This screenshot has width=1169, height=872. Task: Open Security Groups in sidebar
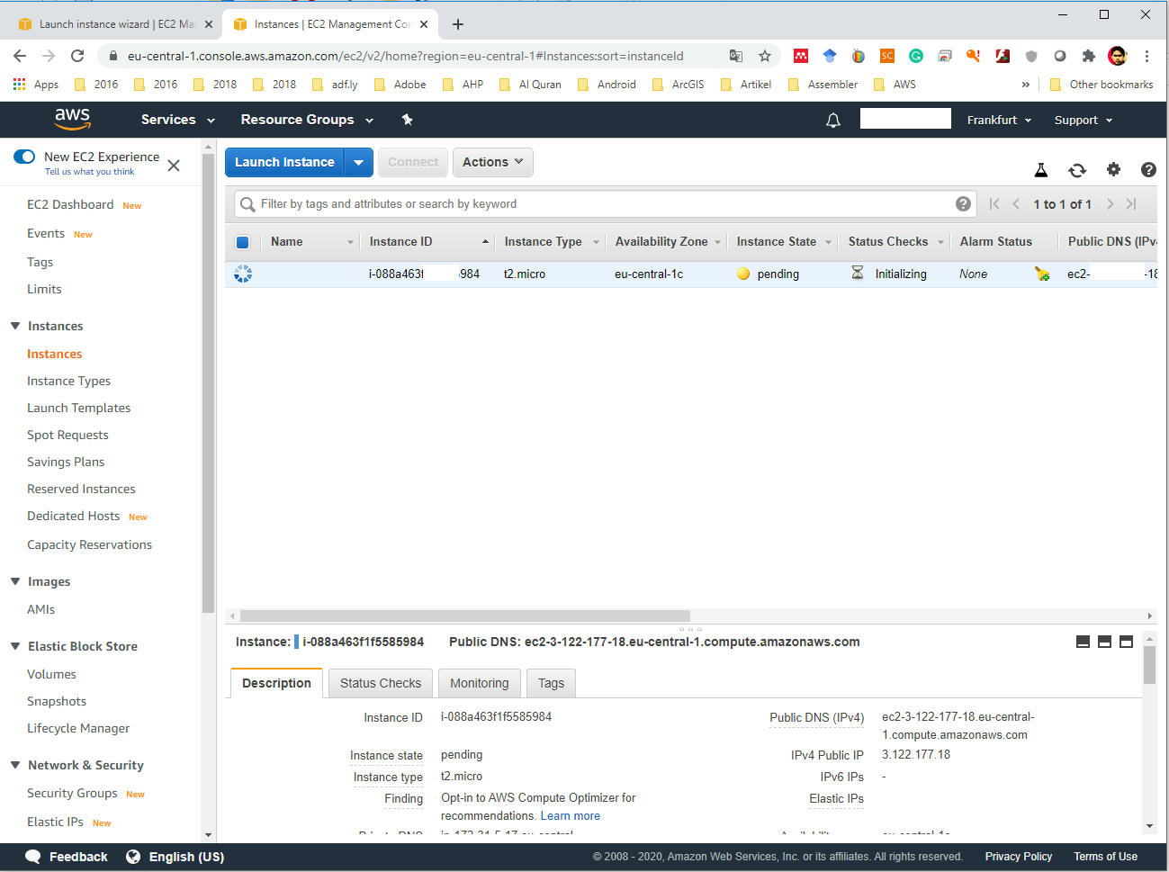72,793
